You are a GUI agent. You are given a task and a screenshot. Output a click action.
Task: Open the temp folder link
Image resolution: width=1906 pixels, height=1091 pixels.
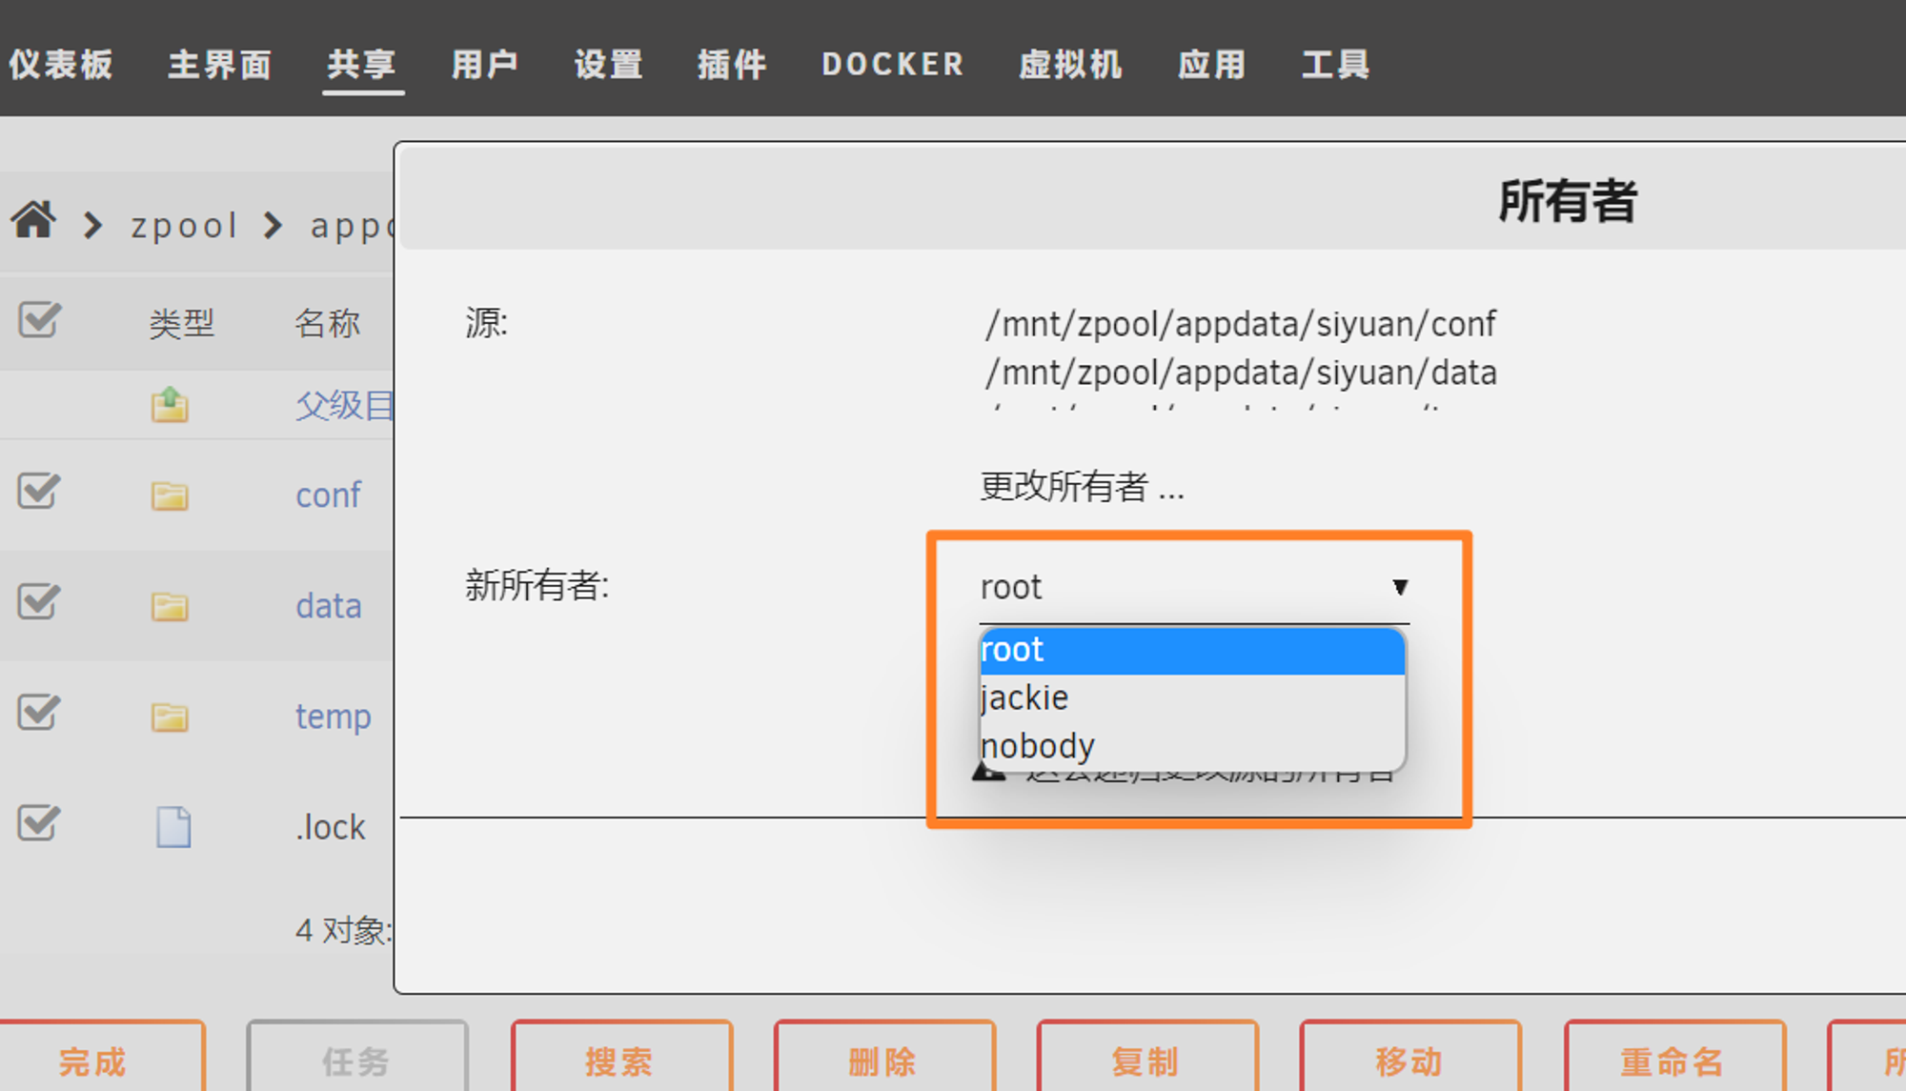pos(333,717)
